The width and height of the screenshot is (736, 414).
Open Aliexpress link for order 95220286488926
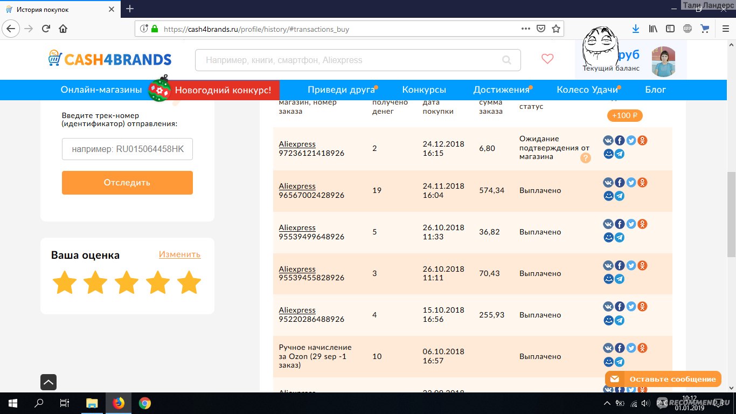click(297, 310)
